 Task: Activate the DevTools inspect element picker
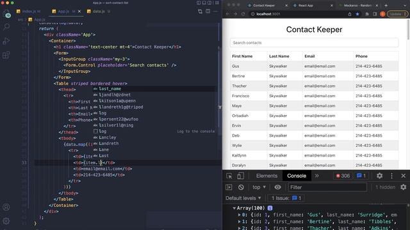point(229,176)
